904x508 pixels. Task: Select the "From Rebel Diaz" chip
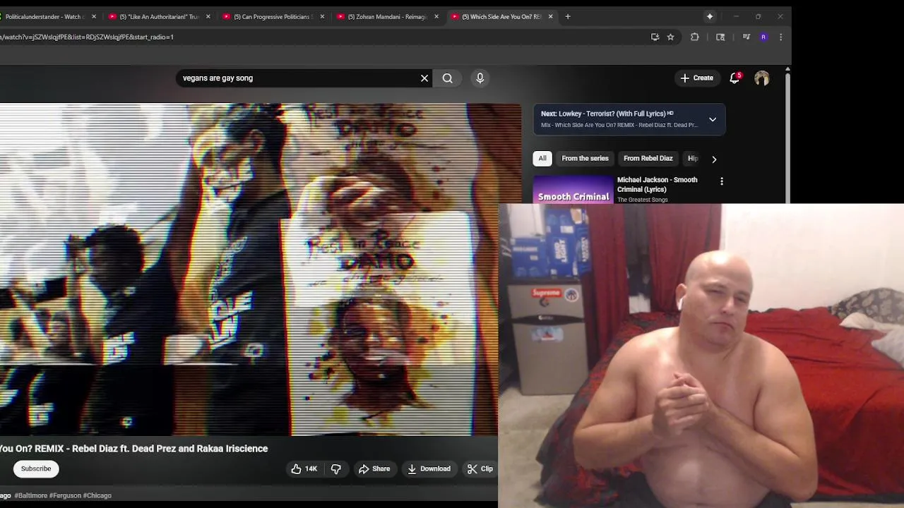(648, 159)
